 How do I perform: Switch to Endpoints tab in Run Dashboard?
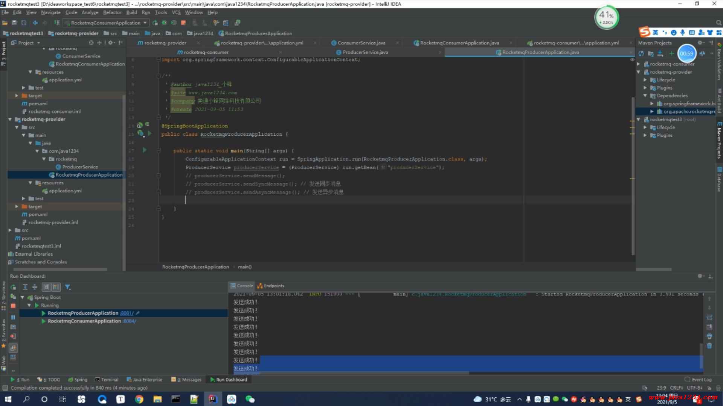click(x=271, y=286)
